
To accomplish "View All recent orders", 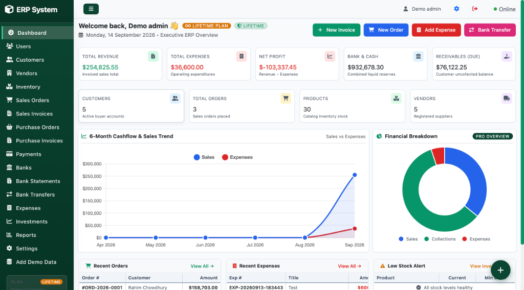I will pyautogui.click(x=202, y=266).
